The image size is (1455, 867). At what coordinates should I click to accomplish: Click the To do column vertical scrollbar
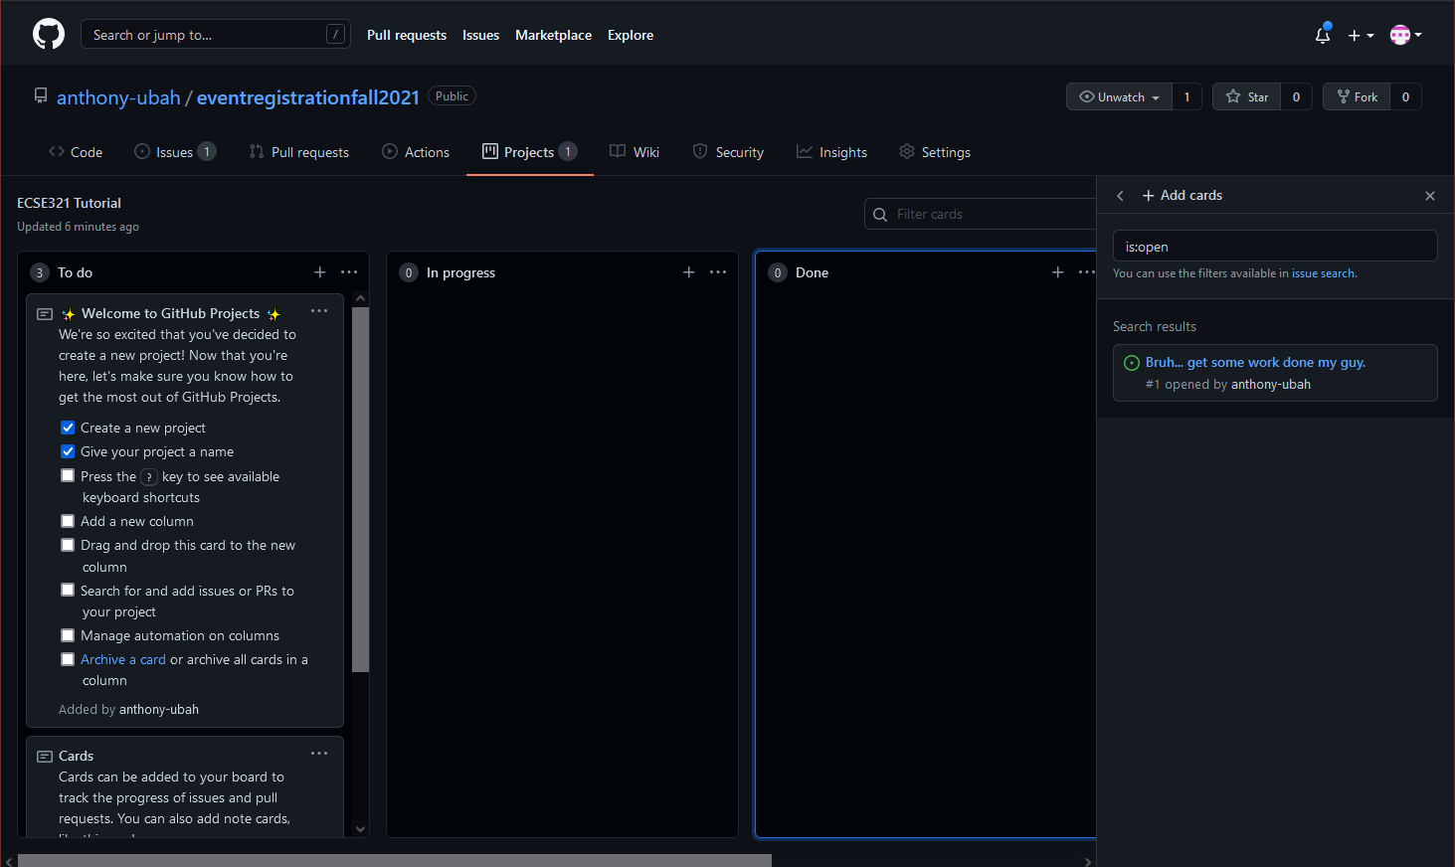pyautogui.click(x=360, y=487)
